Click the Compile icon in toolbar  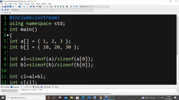coord(55,7)
